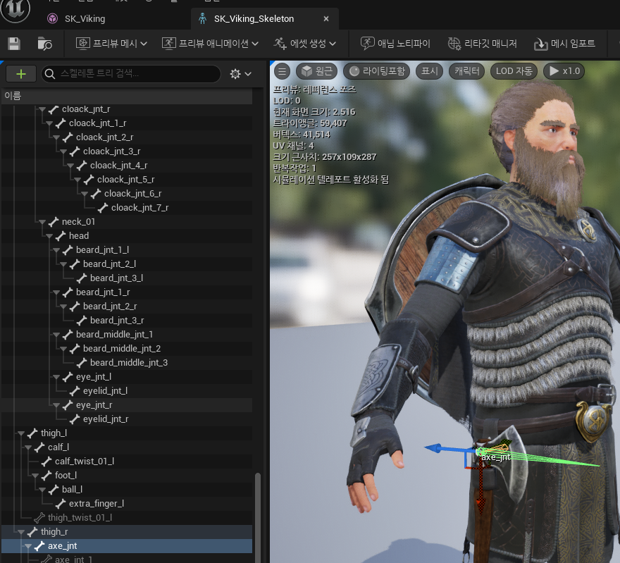The image size is (620, 563).
Task: Select the extra_finger_l bone
Action: 97,504
